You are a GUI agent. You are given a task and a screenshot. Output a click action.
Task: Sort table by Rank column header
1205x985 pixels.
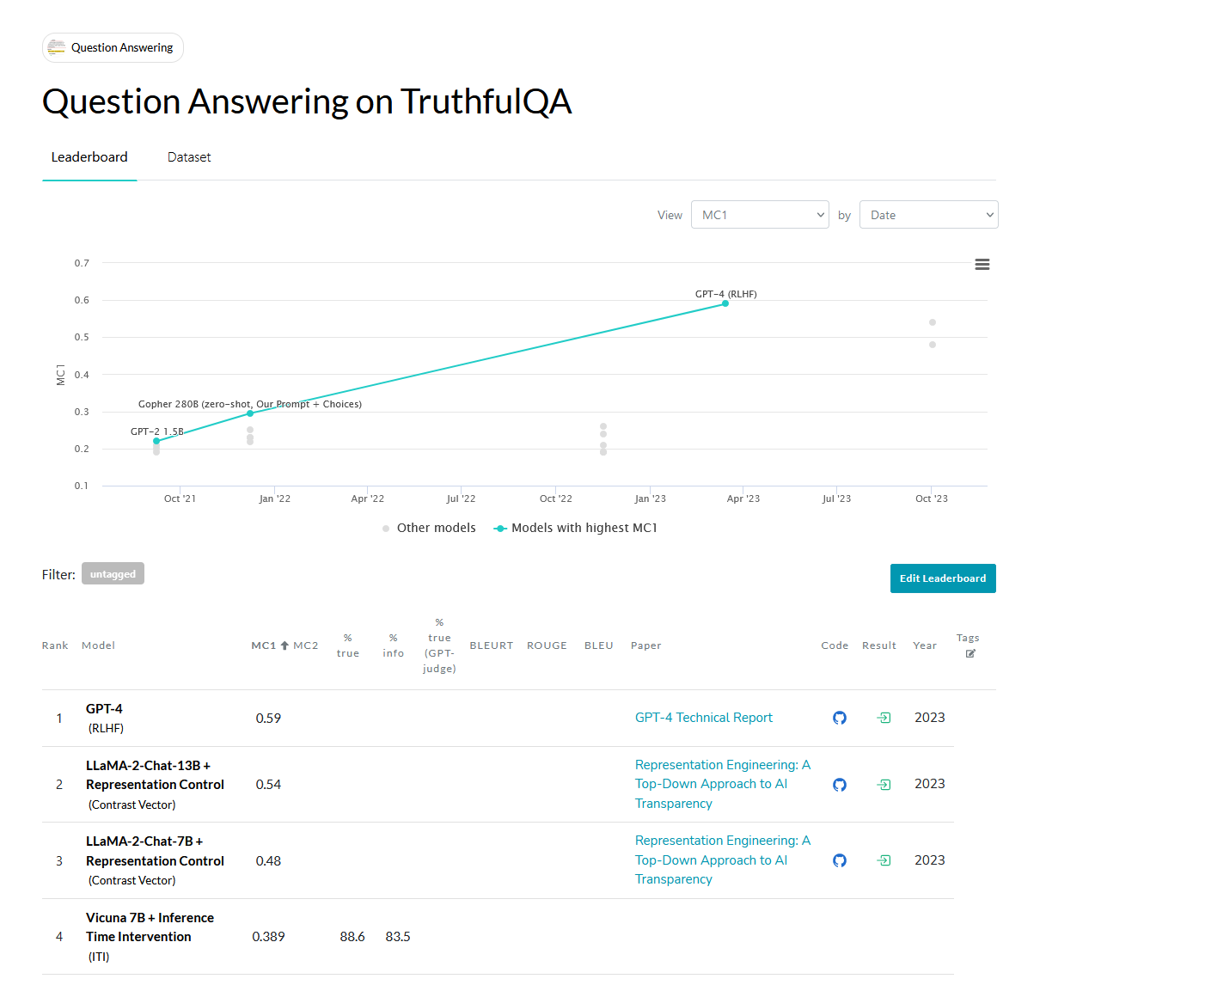click(x=55, y=645)
